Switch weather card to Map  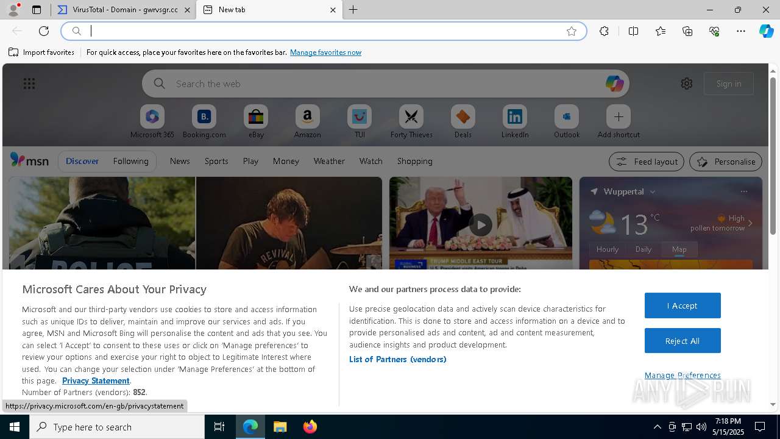point(679,249)
